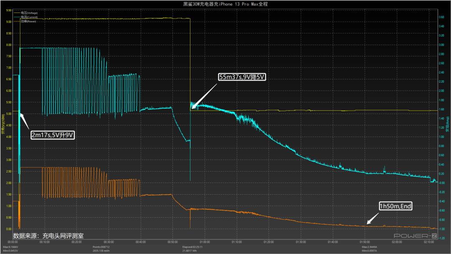Click the 伏特(V)/(10W) left axis title
Viewport: 451px width, 254px height.
pyautogui.click(x=3, y=124)
